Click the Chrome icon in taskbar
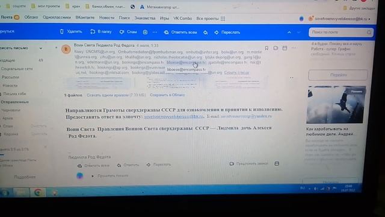385x217 pixels. coord(38,192)
